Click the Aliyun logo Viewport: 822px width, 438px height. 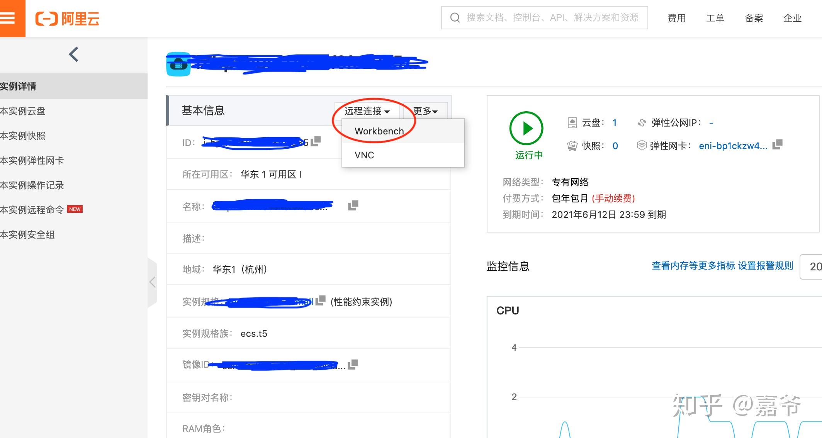(x=68, y=18)
